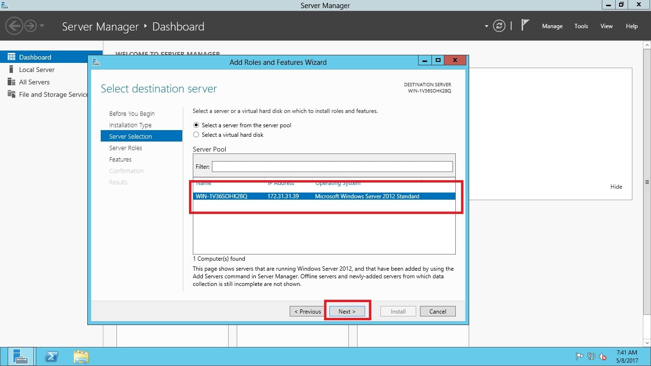Screen dimensions: 651x366
Task: Go to the Before You Begin step
Action: [132, 113]
